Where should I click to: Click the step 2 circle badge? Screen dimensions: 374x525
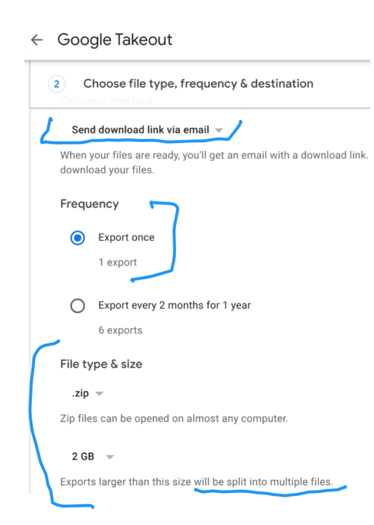point(57,84)
